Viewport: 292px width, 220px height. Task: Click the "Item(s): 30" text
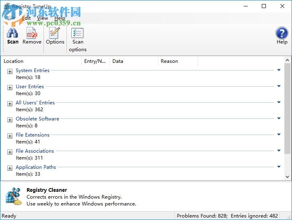coord(28,93)
